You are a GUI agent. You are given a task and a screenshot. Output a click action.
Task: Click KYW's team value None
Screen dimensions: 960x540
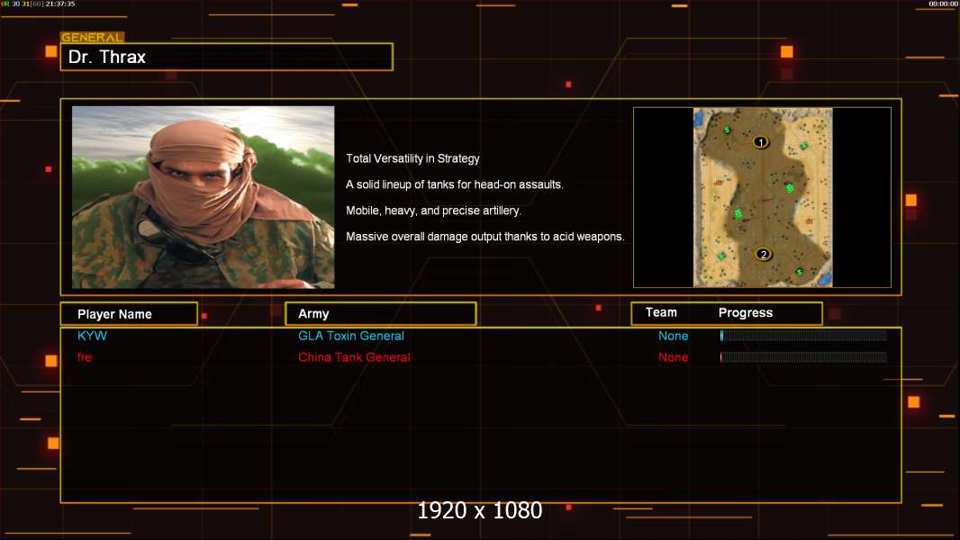[x=673, y=336]
